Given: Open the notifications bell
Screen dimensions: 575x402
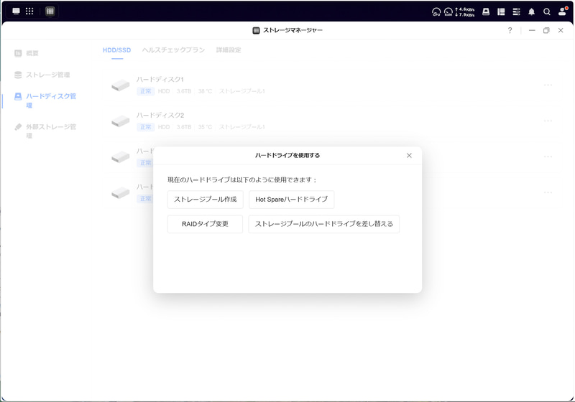Looking at the screenshot, I should click(531, 11).
